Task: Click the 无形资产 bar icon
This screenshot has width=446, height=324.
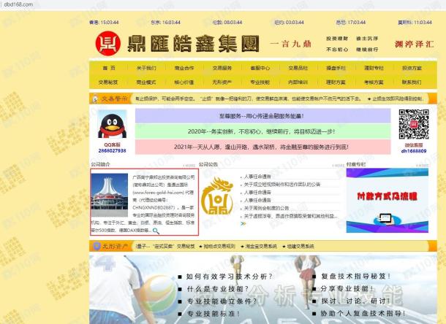Action: click(97, 246)
